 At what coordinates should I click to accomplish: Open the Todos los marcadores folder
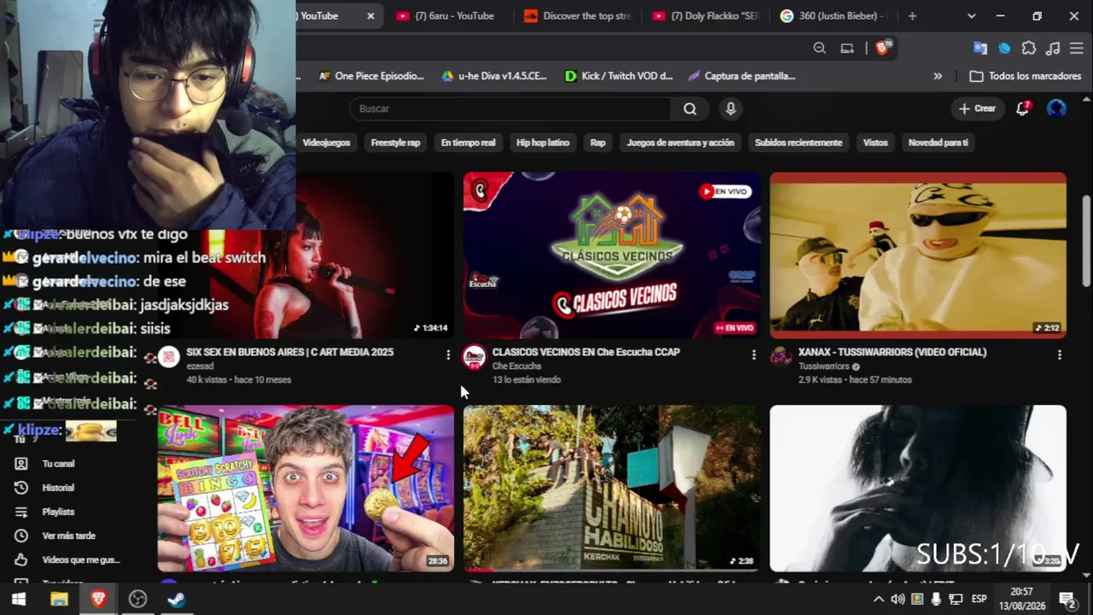pyautogui.click(x=1027, y=76)
